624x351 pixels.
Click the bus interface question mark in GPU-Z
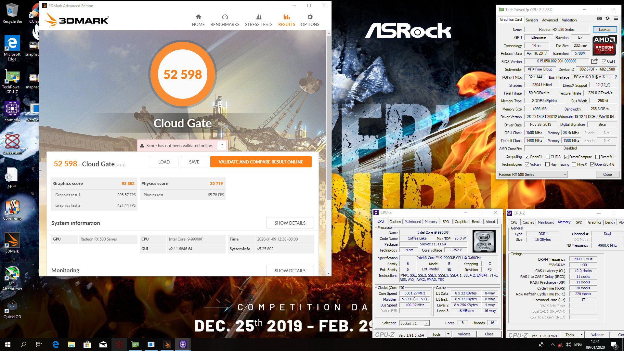(x=616, y=77)
